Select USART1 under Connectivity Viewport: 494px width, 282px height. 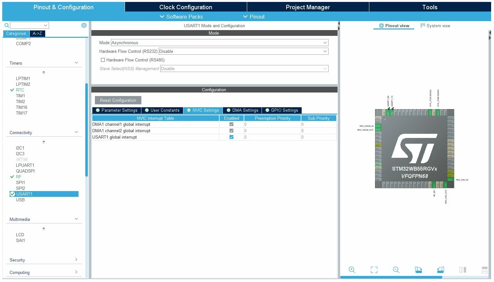point(44,194)
